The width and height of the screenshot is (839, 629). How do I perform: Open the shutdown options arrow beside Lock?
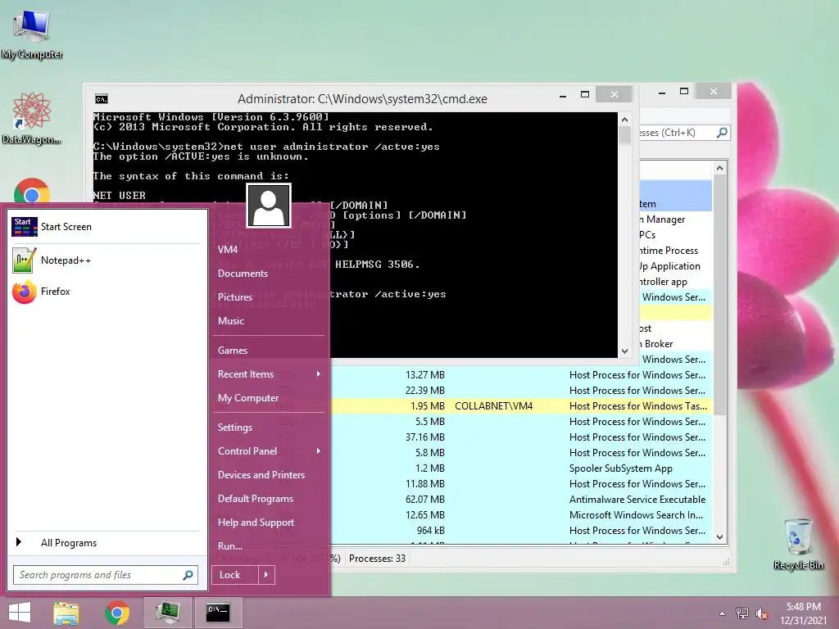coord(266,575)
